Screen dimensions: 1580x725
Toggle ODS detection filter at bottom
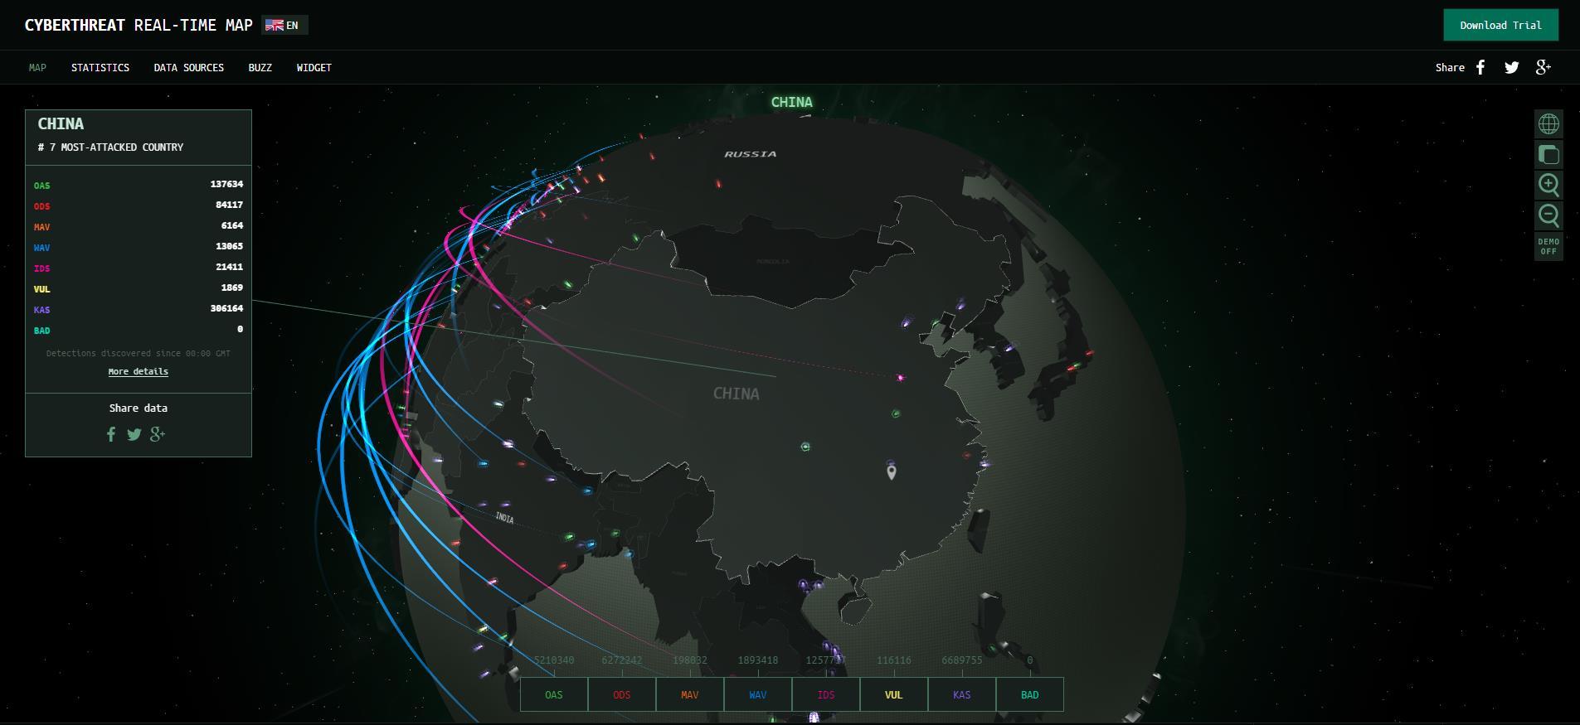(x=622, y=694)
